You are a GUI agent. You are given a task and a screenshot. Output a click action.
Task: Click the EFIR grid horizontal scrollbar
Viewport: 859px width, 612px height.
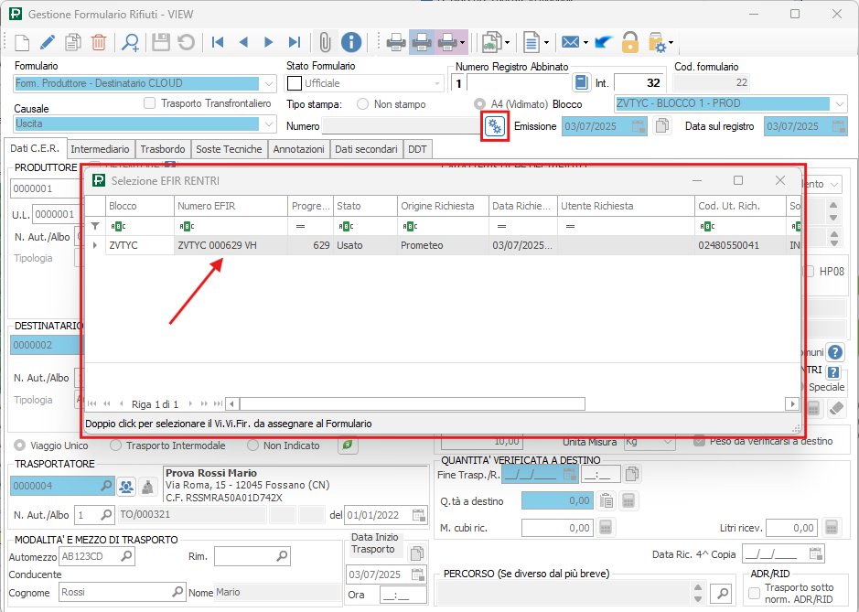tap(412, 403)
